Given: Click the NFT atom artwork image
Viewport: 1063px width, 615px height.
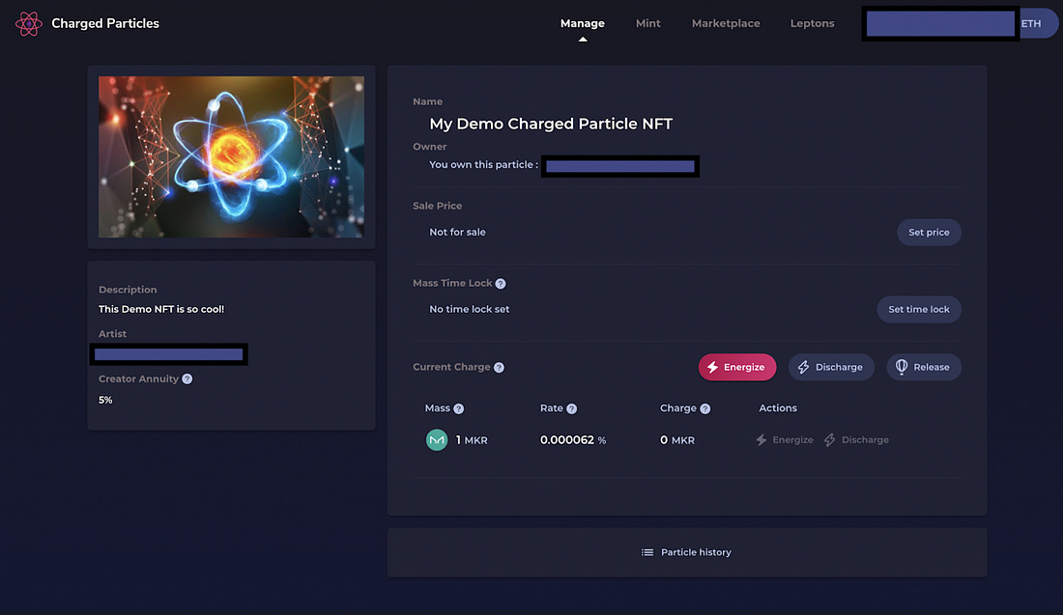Looking at the screenshot, I should pos(231,156).
